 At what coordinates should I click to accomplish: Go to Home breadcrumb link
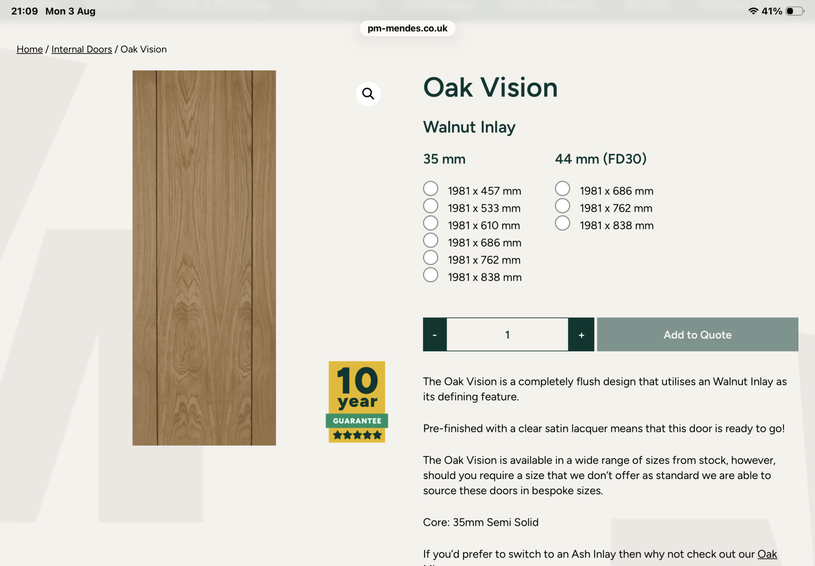tap(30, 49)
